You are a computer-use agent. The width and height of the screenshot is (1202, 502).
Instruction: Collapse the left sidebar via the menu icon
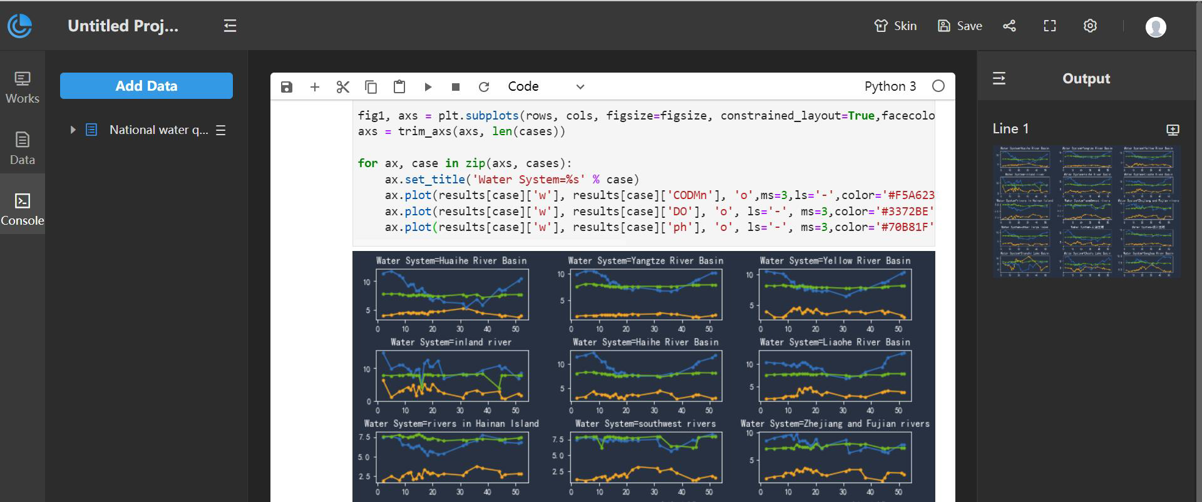click(x=230, y=26)
